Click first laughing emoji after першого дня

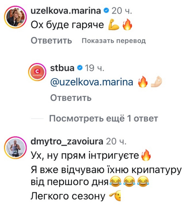(115, 182)
